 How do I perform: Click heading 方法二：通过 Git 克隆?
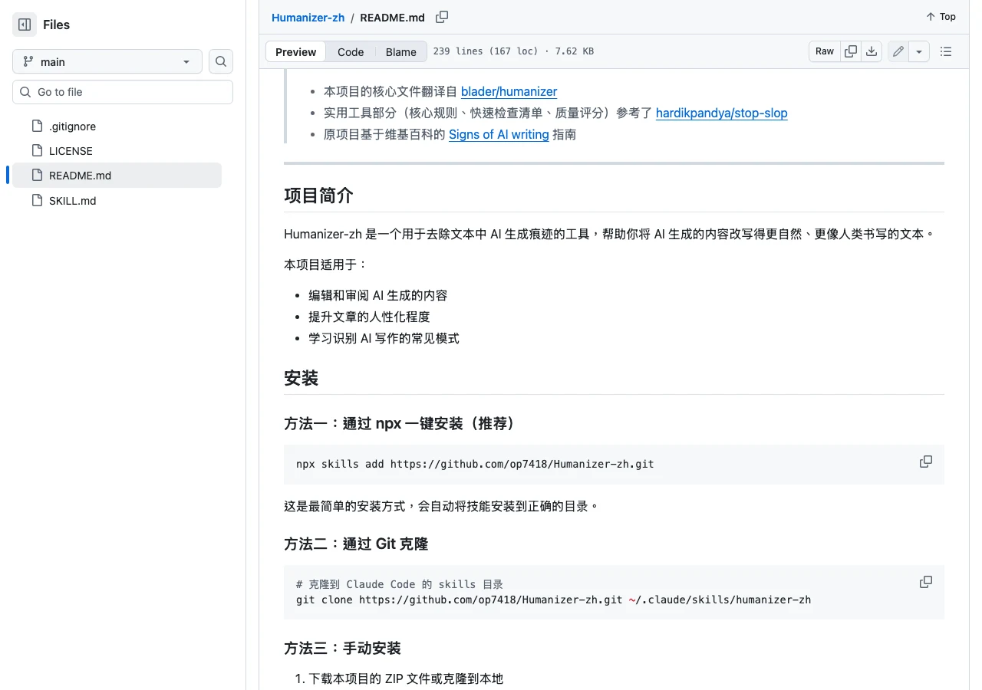click(356, 544)
